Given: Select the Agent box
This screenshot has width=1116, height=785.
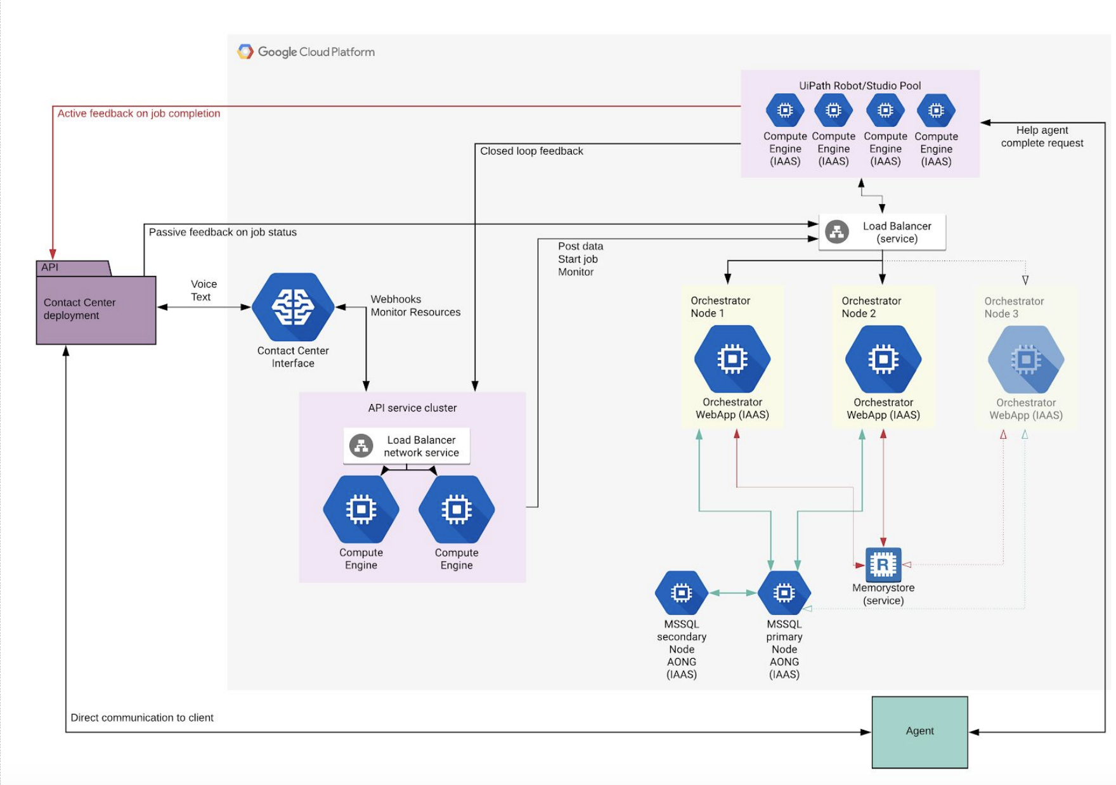Looking at the screenshot, I should (919, 732).
